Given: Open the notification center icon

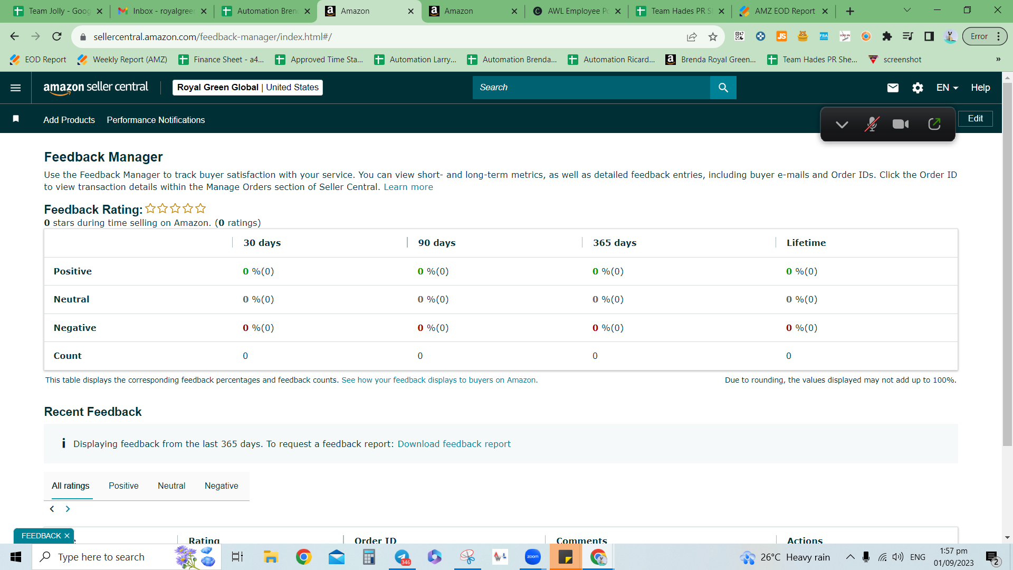Looking at the screenshot, I should coord(992,557).
